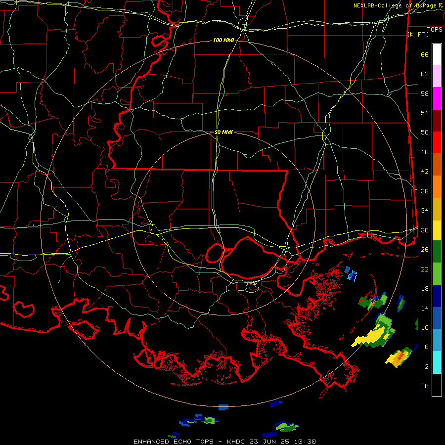Image resolution: width=445 pixels, height=445 pixels.
Task: Click the orange 42 kft legend swatch
Action: 437,187
